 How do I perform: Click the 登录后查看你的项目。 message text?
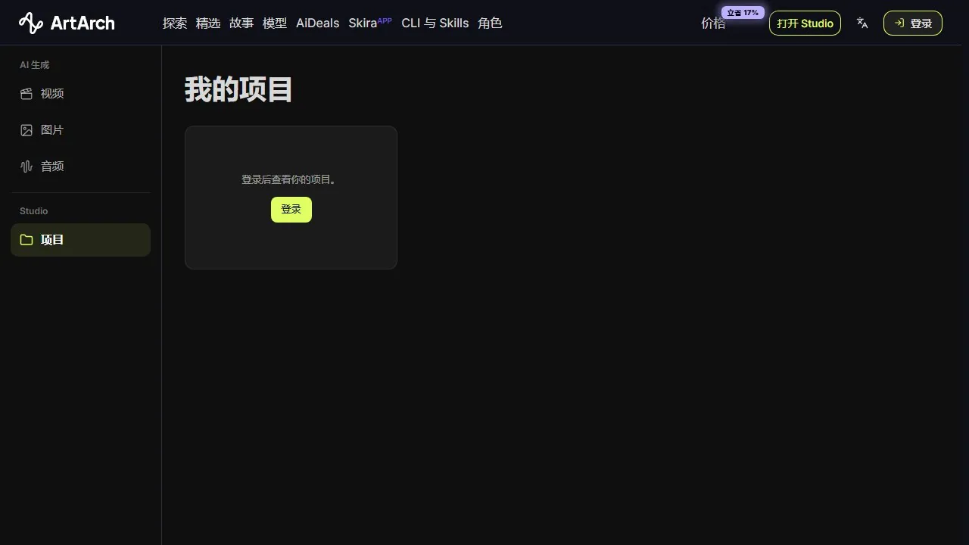(288, 180)
